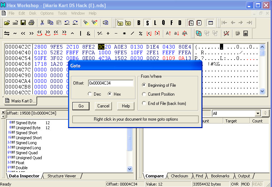Click the Go button in Goto dialog
This screenshot has width=272, height=187.
(x=81, y=106)
